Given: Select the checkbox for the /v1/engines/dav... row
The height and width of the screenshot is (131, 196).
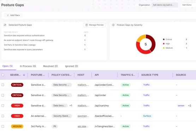Looking at the screenshot, I should (x=3, y=126).
